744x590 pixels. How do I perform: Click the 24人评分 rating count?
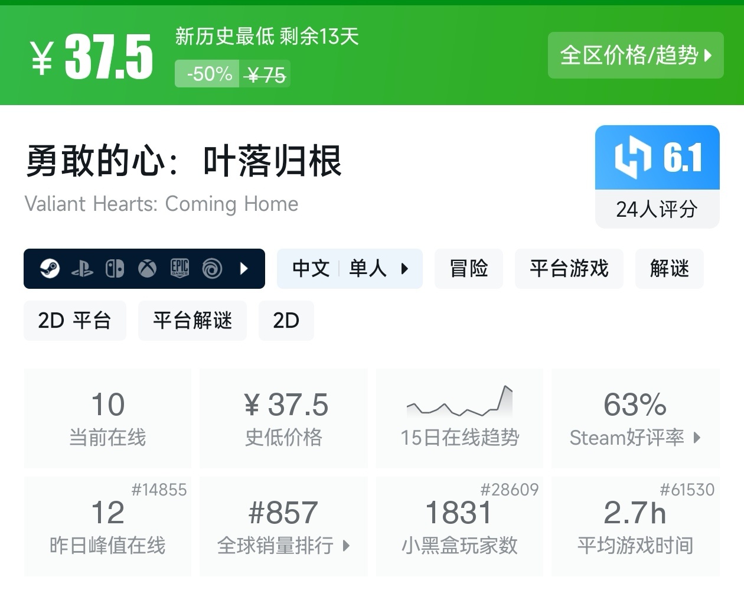click(x=657, y=208)
